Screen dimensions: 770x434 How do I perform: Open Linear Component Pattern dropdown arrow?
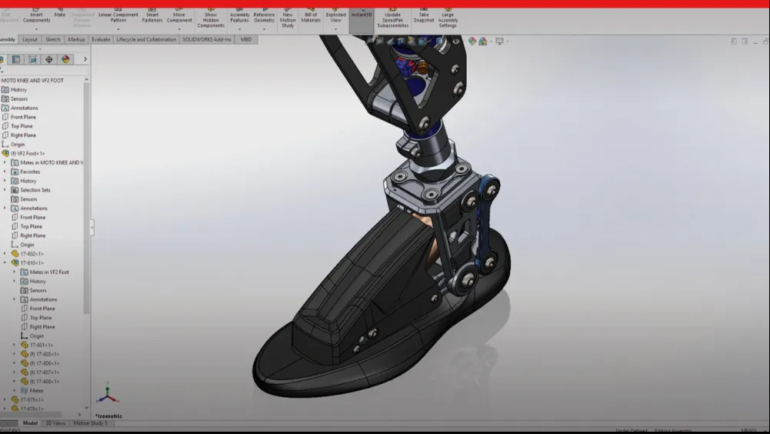[x=118, y=29]
